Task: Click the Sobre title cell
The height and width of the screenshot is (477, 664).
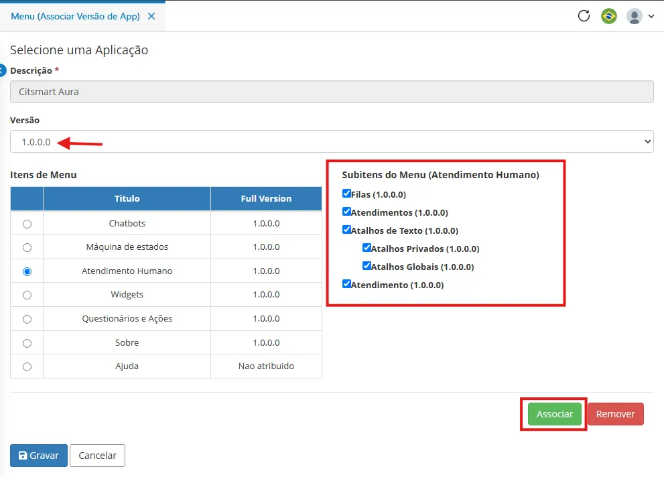Action: click(x=127, y=342)
